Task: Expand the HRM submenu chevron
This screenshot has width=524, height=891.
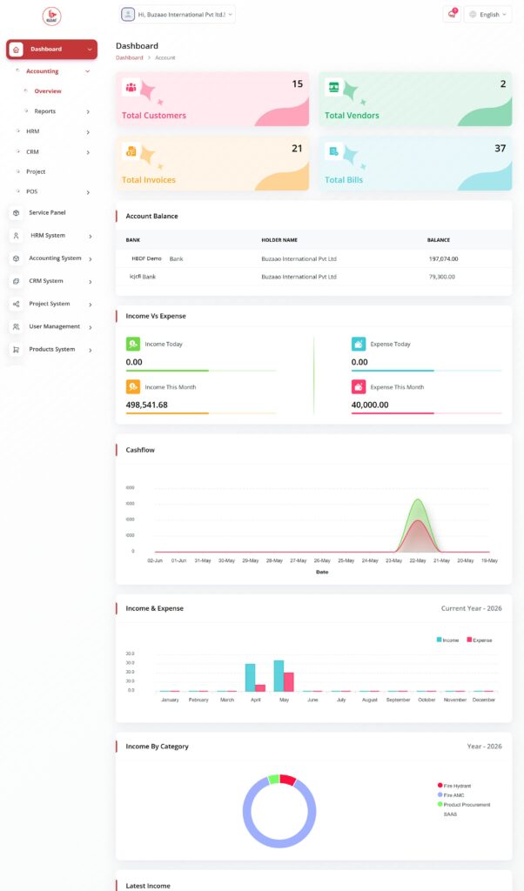Action: (x=88, y=132)
